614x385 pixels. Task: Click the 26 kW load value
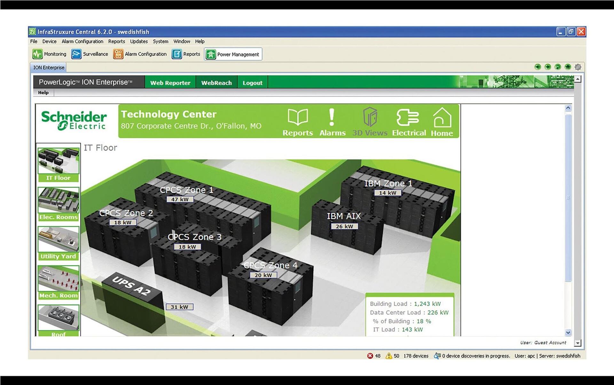pyautogui.click(x=344, y=226)
